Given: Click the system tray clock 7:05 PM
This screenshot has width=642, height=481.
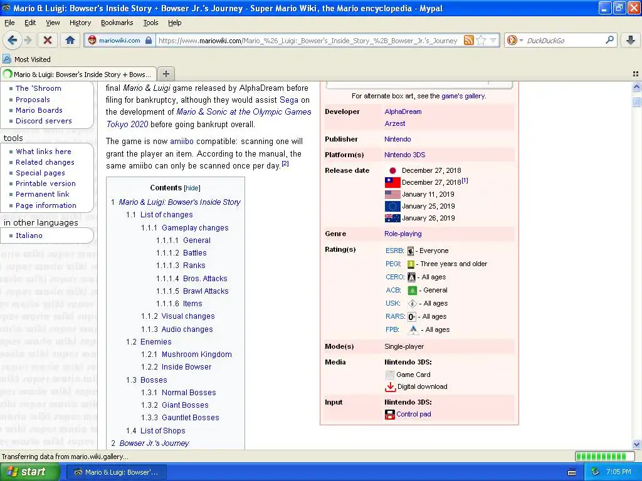Looking at the screenshot, I should coord(618,472).
